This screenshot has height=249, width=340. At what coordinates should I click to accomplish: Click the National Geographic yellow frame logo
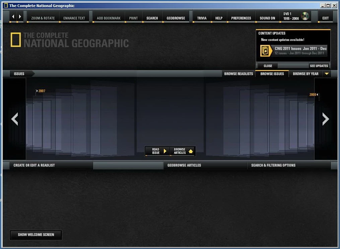(16, 40)
